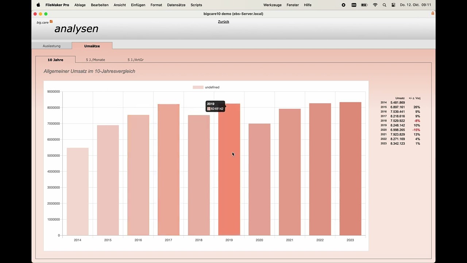Click the 6.998.265 value for 2020
467x263 pixels.
pyautogui.click(x=398, y=130)
